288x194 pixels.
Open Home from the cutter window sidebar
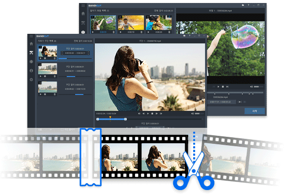coord(31,44)
